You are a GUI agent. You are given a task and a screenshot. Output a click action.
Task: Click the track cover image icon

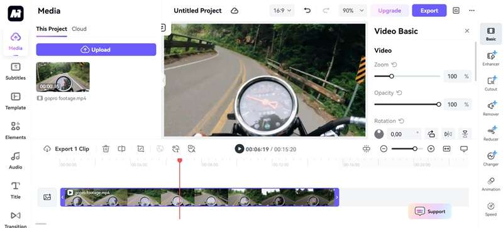47,197
